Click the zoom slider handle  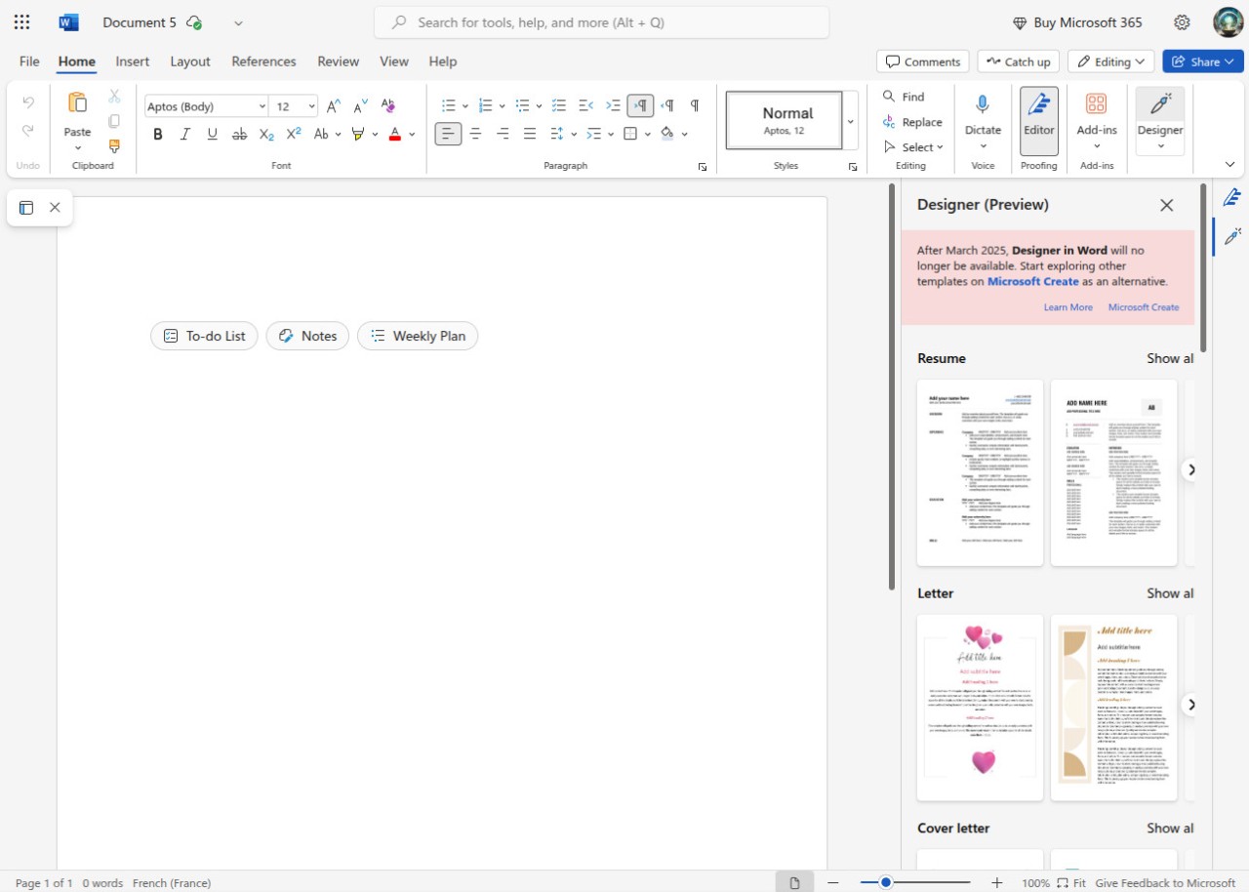click(x=885, y=882)
